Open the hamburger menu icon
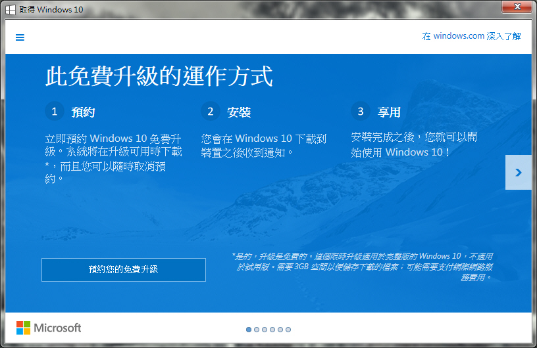Screen dimensions: 537x348 pyautogui.click(x=20, y=37)
